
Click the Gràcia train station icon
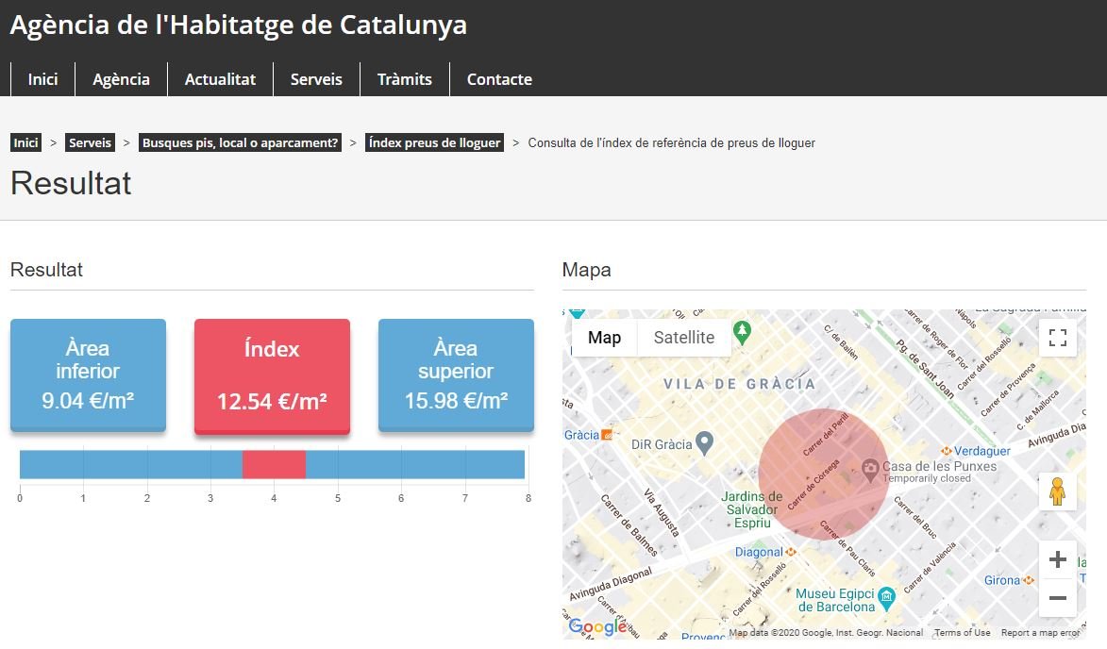607,435
